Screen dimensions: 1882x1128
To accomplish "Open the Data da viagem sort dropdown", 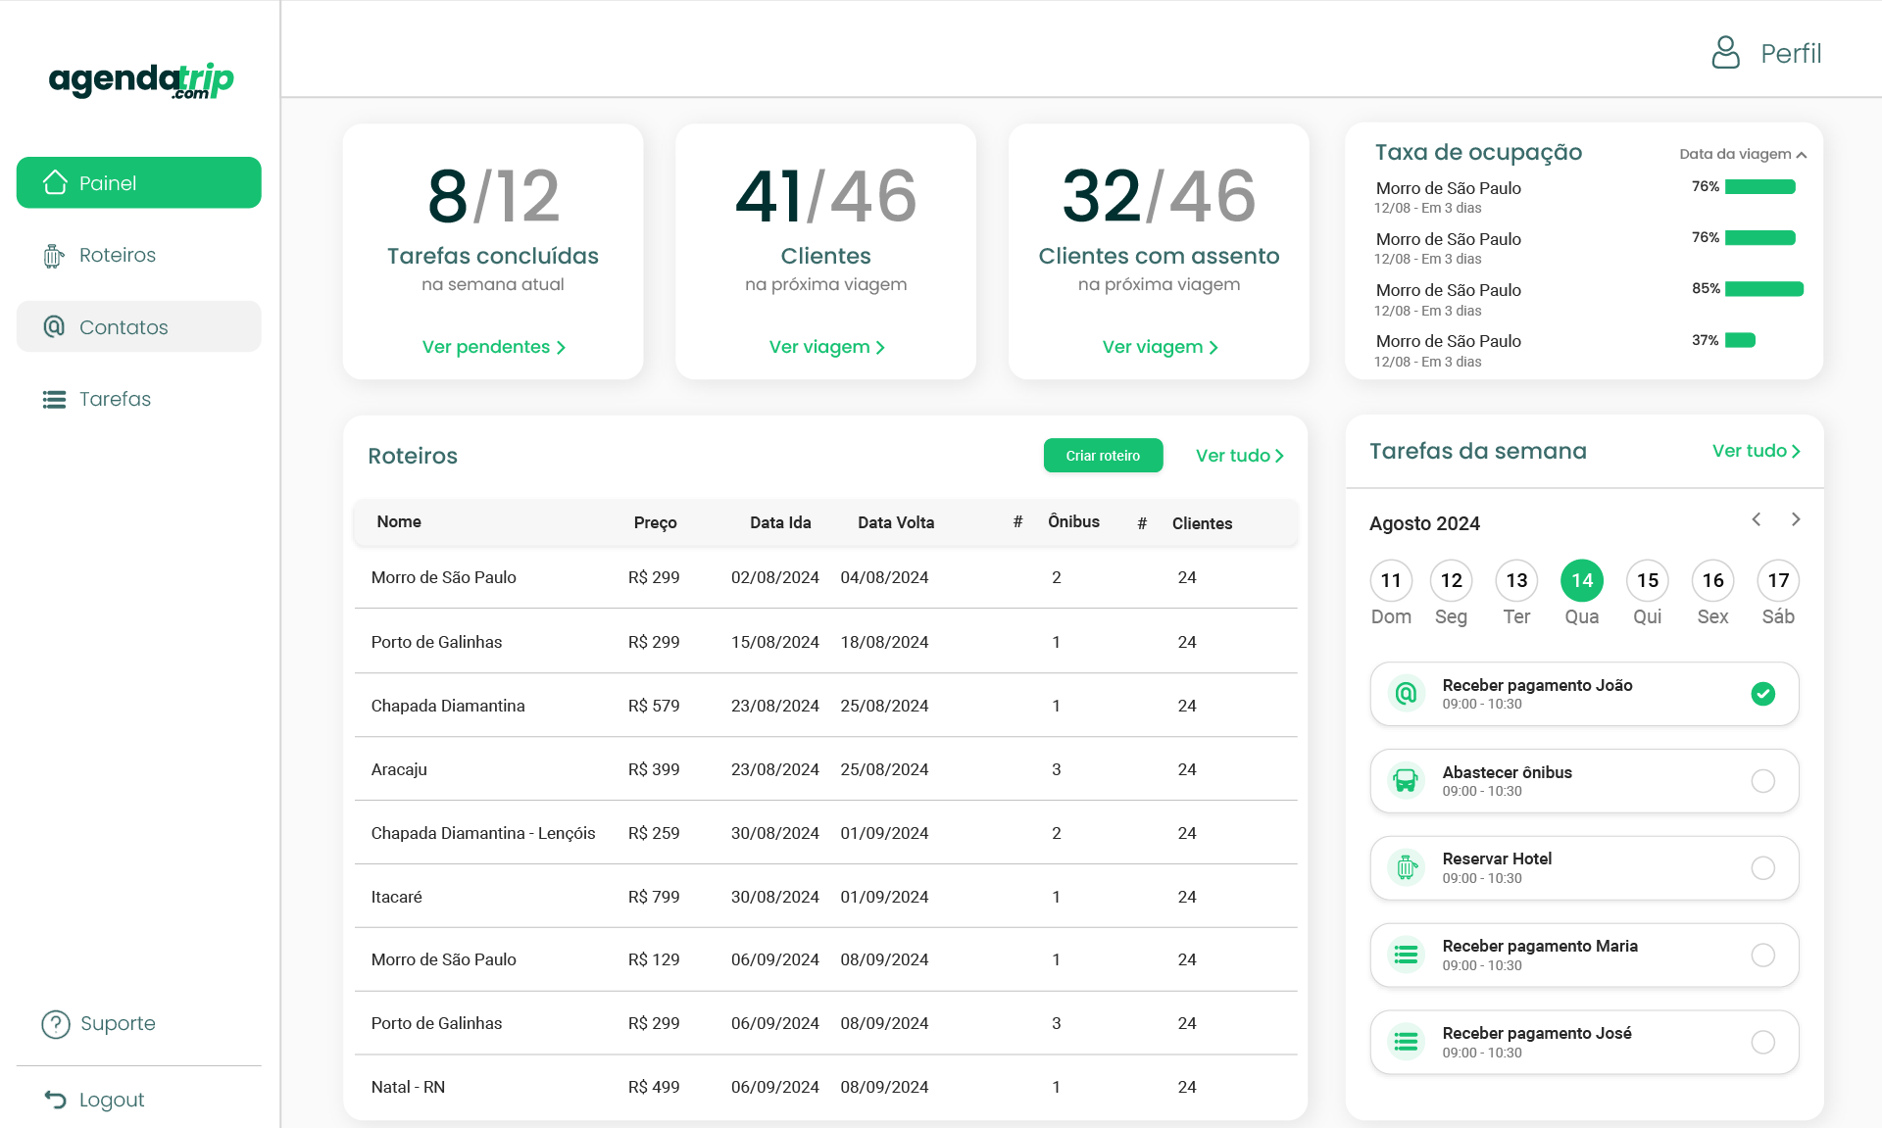I will (1742, 154).
